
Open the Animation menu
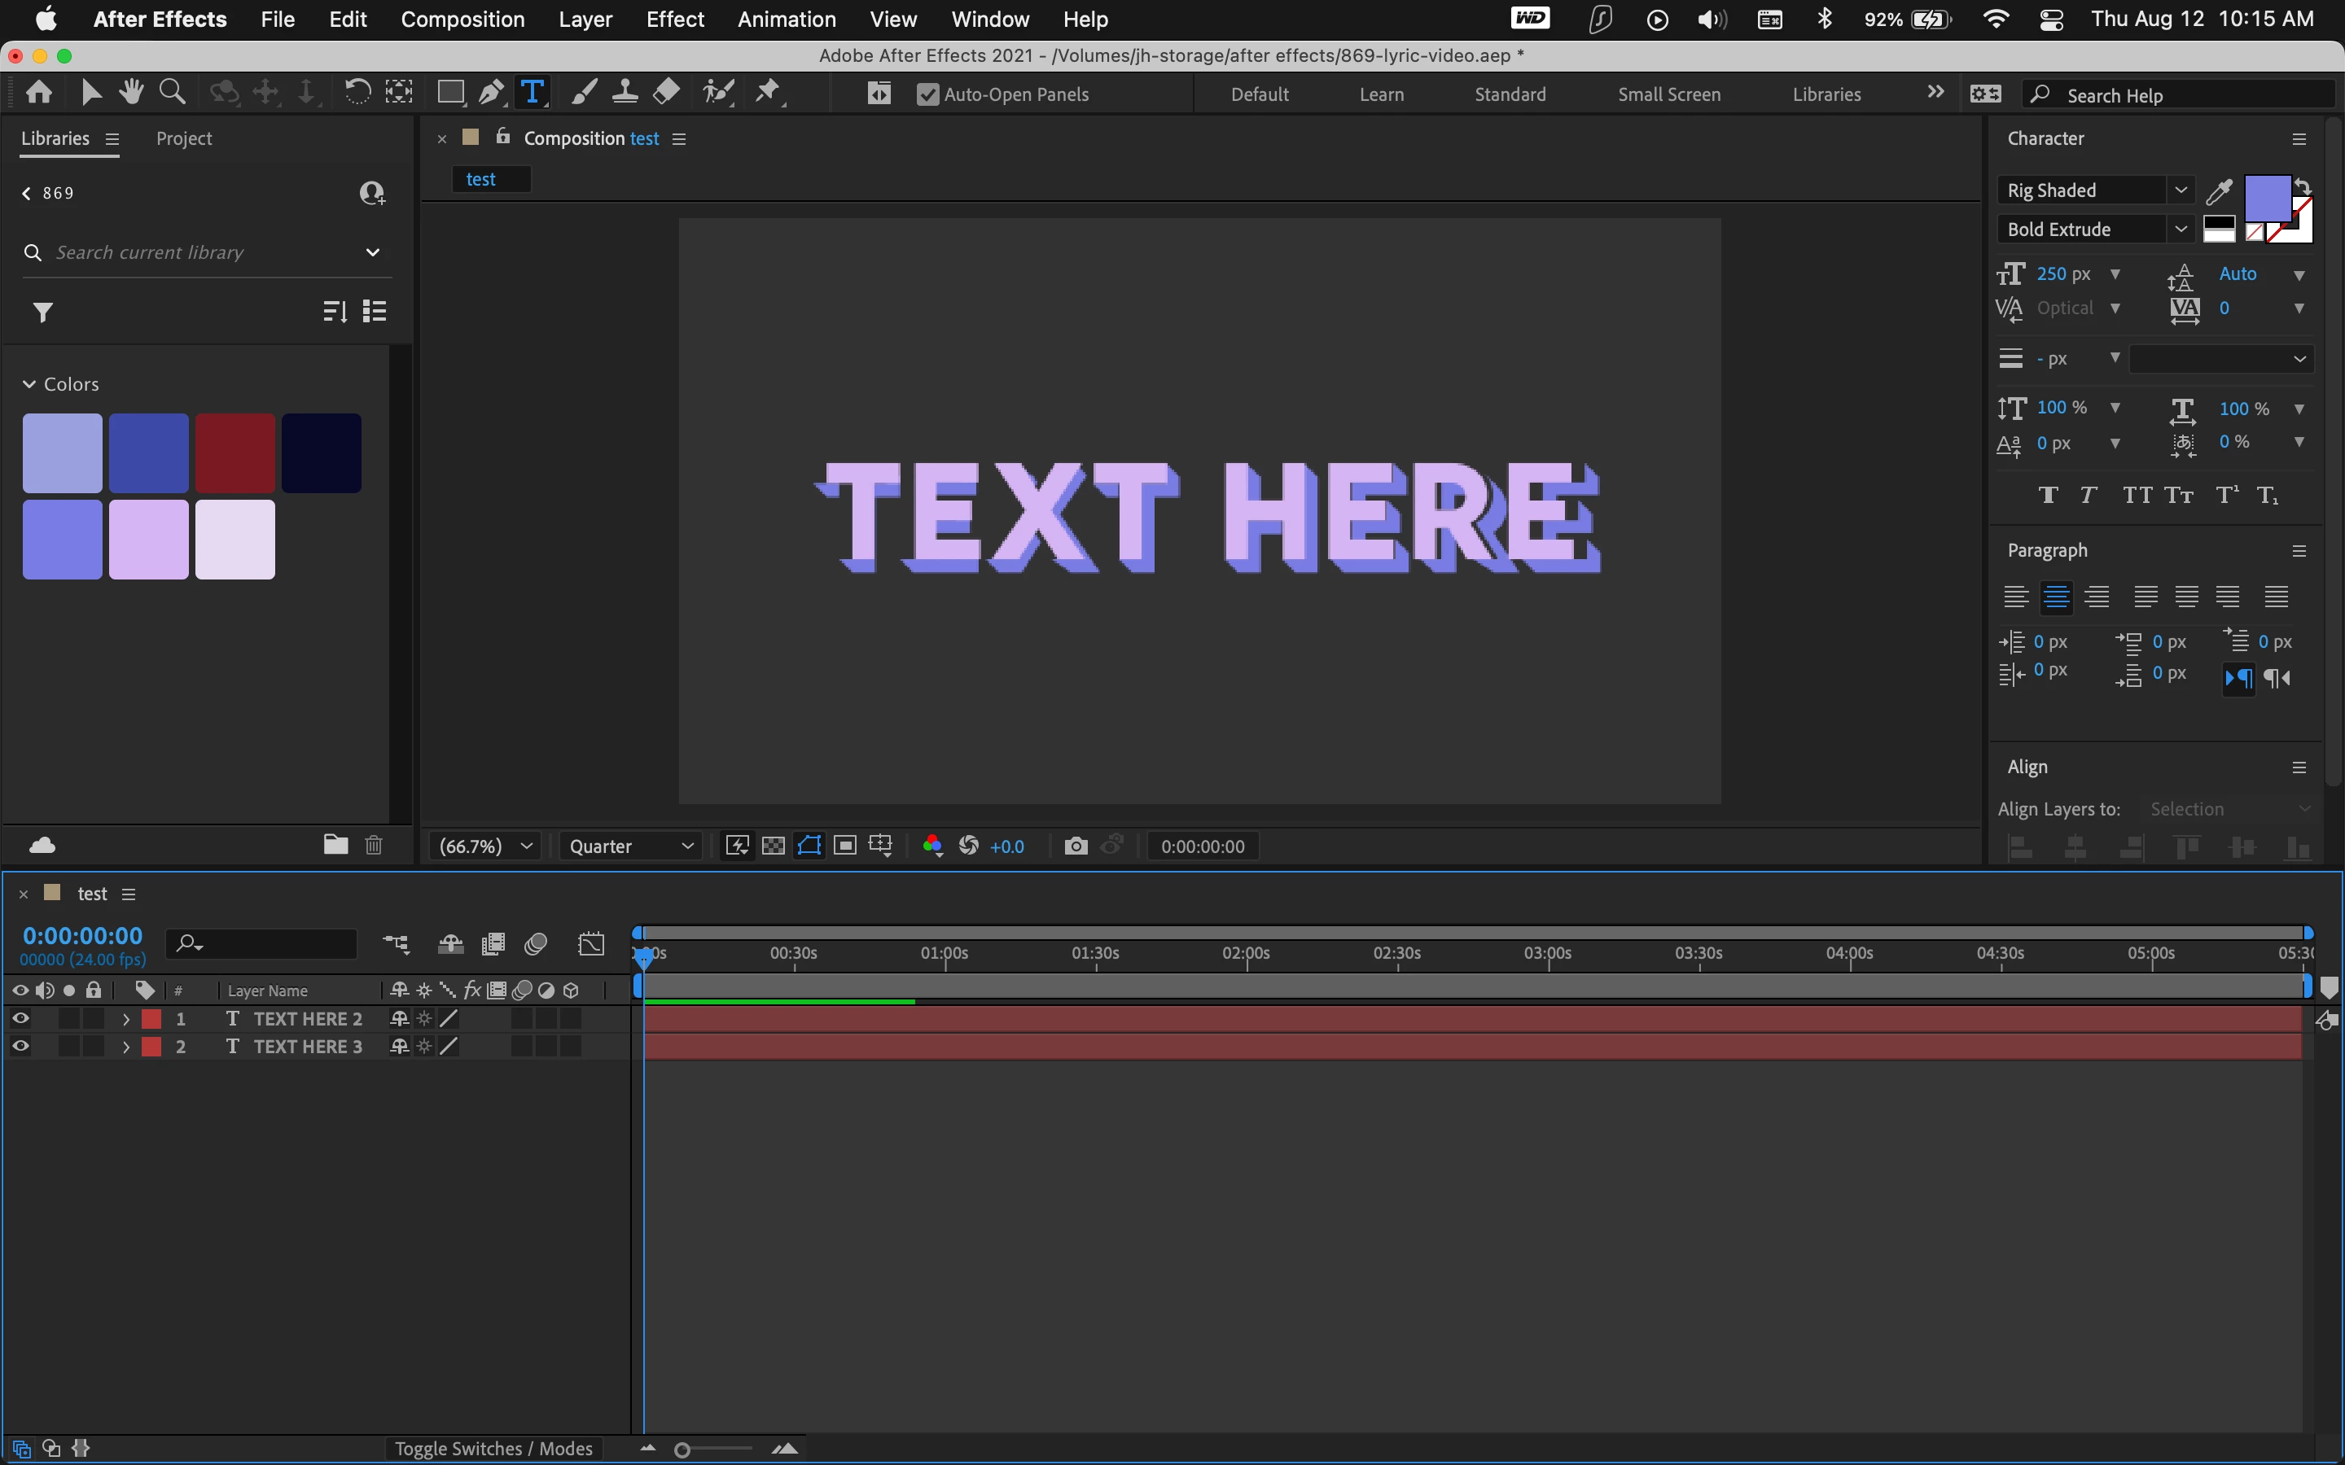[x=786, y=20]
